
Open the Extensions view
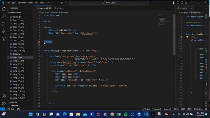[4, 39]
